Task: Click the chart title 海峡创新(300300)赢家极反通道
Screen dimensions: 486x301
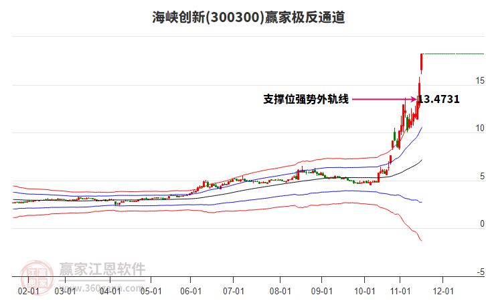Action: click(248, 17)
